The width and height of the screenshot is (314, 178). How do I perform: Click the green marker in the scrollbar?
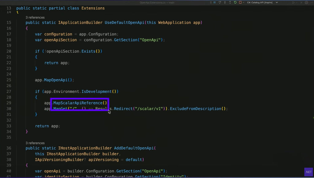[313, 118]
